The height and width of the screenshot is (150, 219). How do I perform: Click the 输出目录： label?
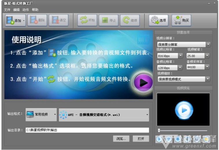15,130
